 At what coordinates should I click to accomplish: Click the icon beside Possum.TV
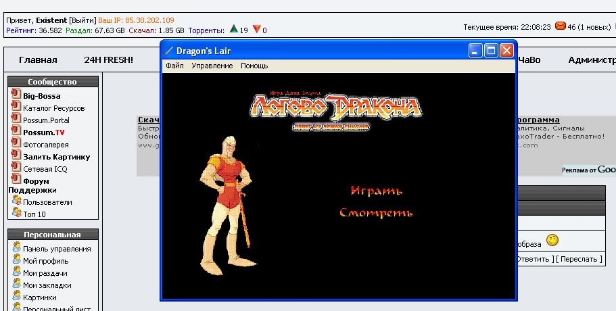tap(16, 130)
